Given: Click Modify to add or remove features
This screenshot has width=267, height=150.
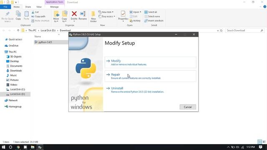Looking at the screenshot, I should click(x=150, y=62).
